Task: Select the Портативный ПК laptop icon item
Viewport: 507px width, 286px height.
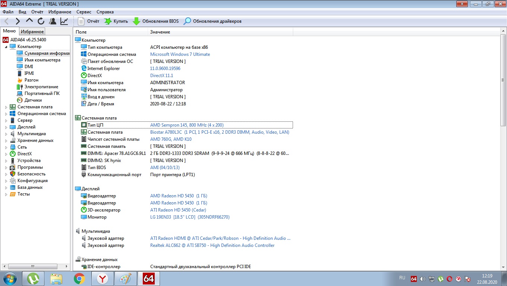Action: coord(20,93)
